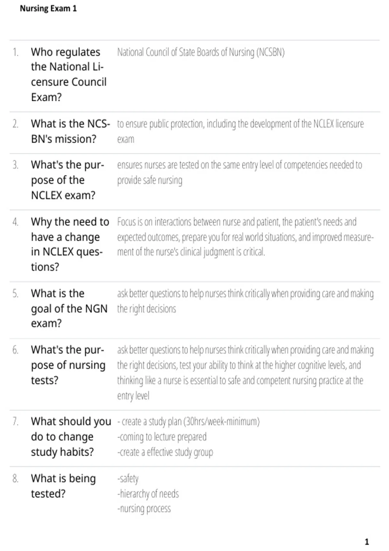The width and height of the screenshot is (389, 551).
Task: Click '-hierarchy of needs' answer line
Action: 148,494
